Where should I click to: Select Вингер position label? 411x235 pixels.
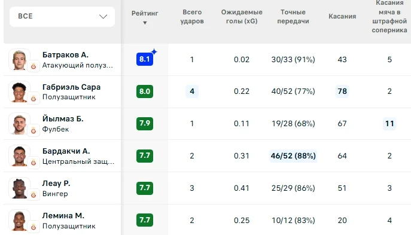coord(55,194)
